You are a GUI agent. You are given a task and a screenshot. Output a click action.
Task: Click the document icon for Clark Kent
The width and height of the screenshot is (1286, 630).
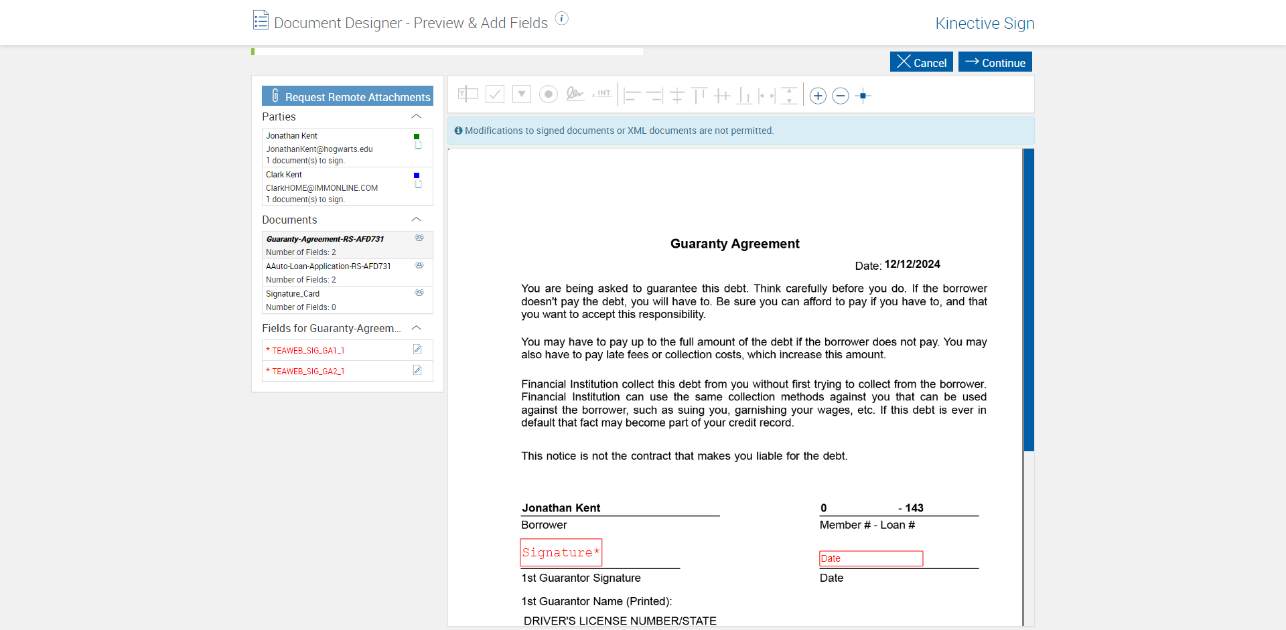coord(418,184)
